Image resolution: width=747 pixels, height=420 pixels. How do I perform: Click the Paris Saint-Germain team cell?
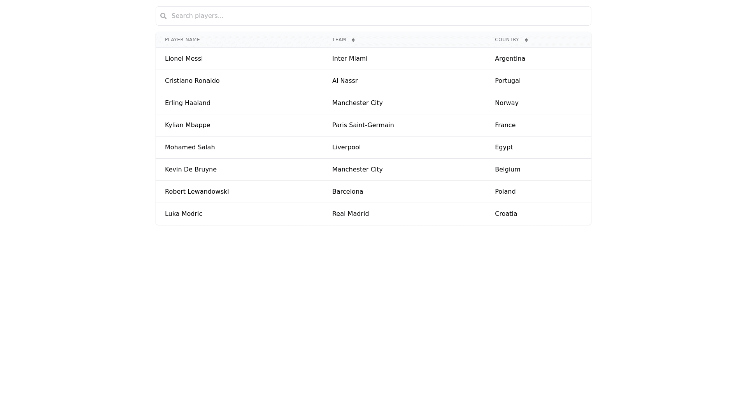[363, 125]
